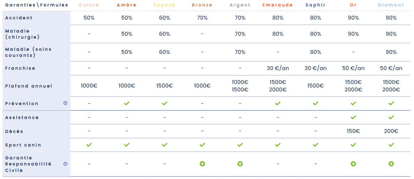
Task: Select the Emeraude formula header
Action: pyautogui.click(x=278, y=5)
